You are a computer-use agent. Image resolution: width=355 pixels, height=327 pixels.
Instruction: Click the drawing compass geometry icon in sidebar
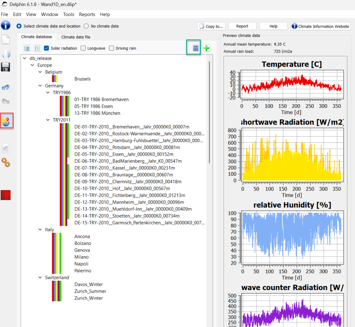[6, 148]
